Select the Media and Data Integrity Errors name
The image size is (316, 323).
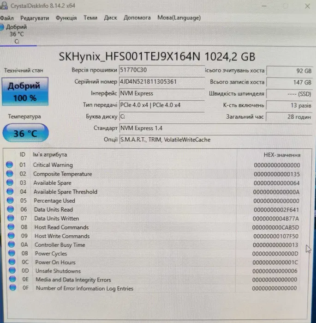click(x=73, y=280)
